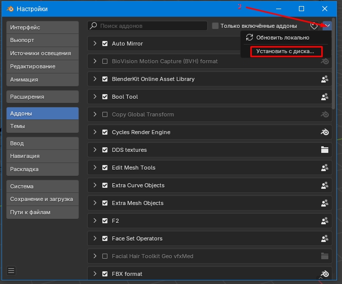Open the Интерфейс settings tab
Screen dimensions: 342x284
point(43,27)
